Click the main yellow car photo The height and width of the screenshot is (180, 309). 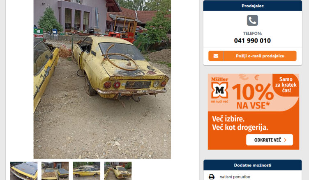point(102,79)
